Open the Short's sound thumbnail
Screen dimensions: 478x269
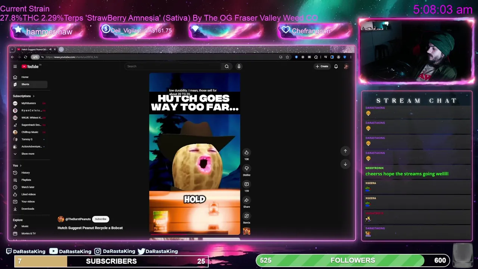pyautogui.click(x=246, y=231)
